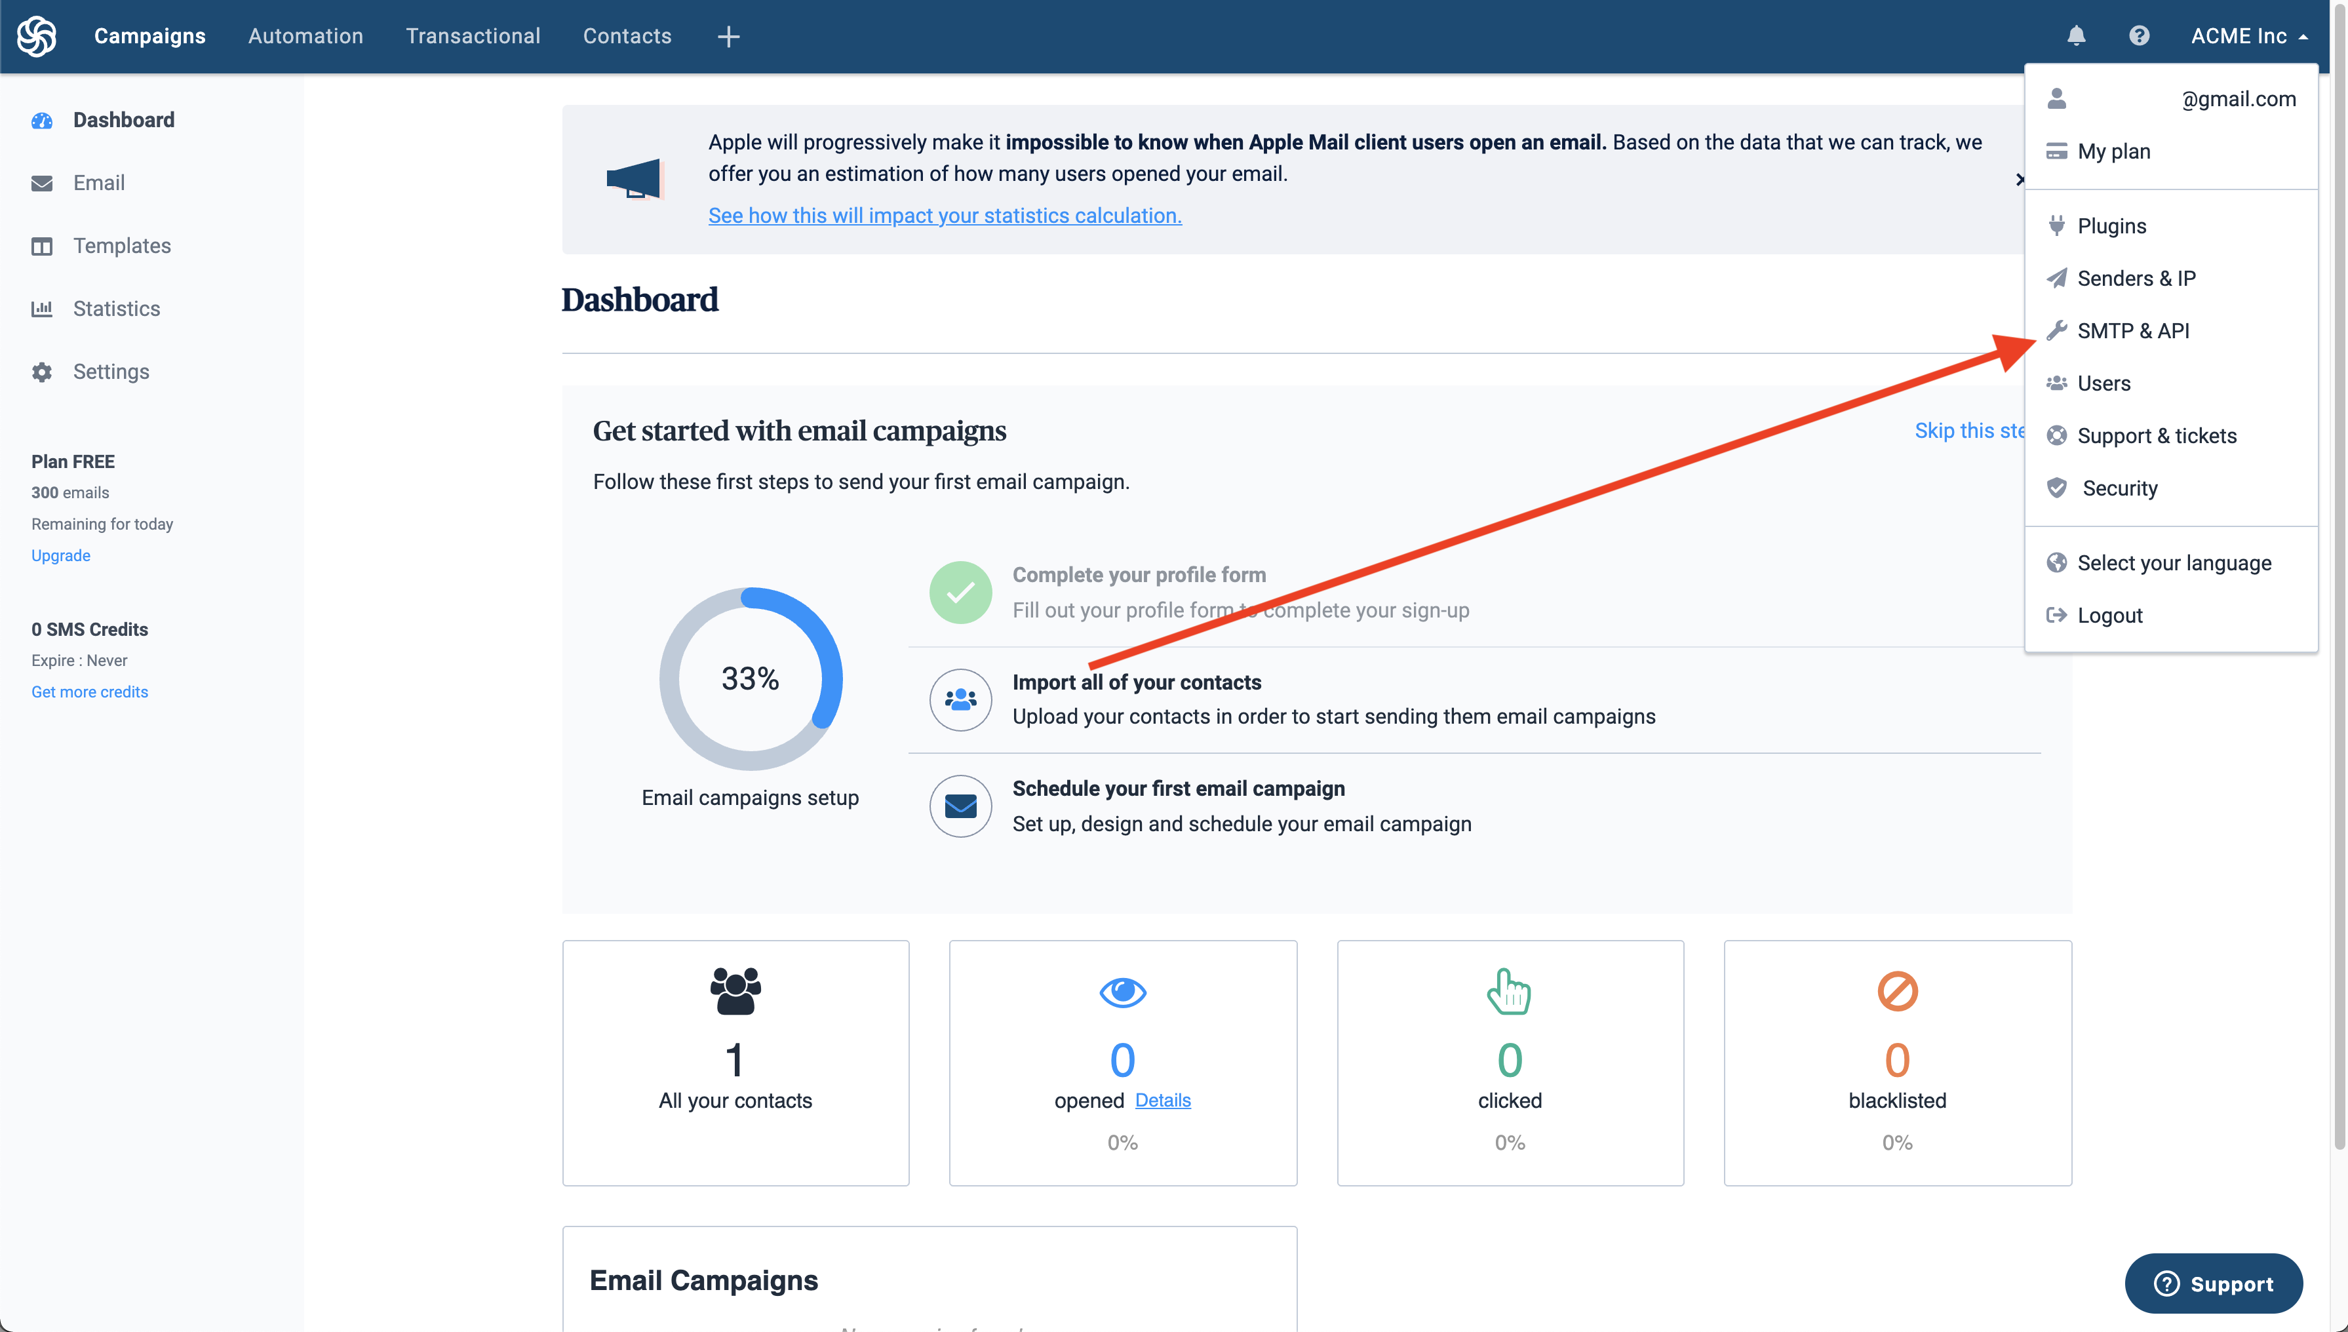
Task: Click the All your contacts card
Action: (x=735, y=1062)
